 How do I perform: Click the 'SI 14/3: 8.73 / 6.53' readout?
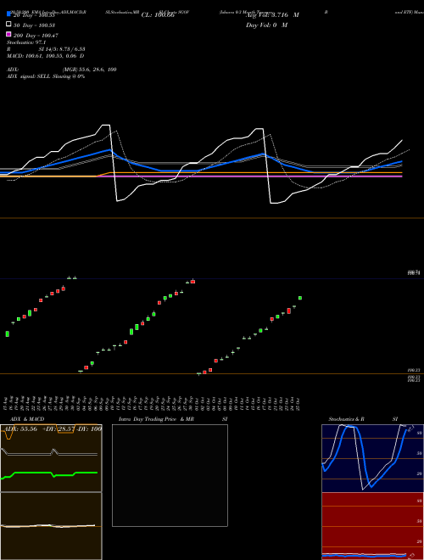coord(62,49)
